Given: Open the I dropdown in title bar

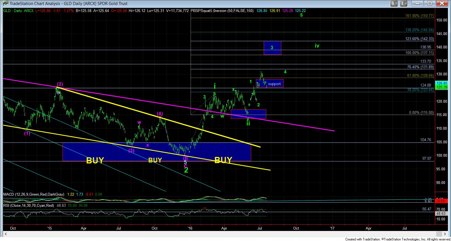Looking at the screenshot, I should tap(404, 3).
